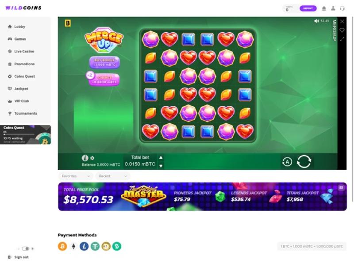Open support via headset icon

pos(342,8)
